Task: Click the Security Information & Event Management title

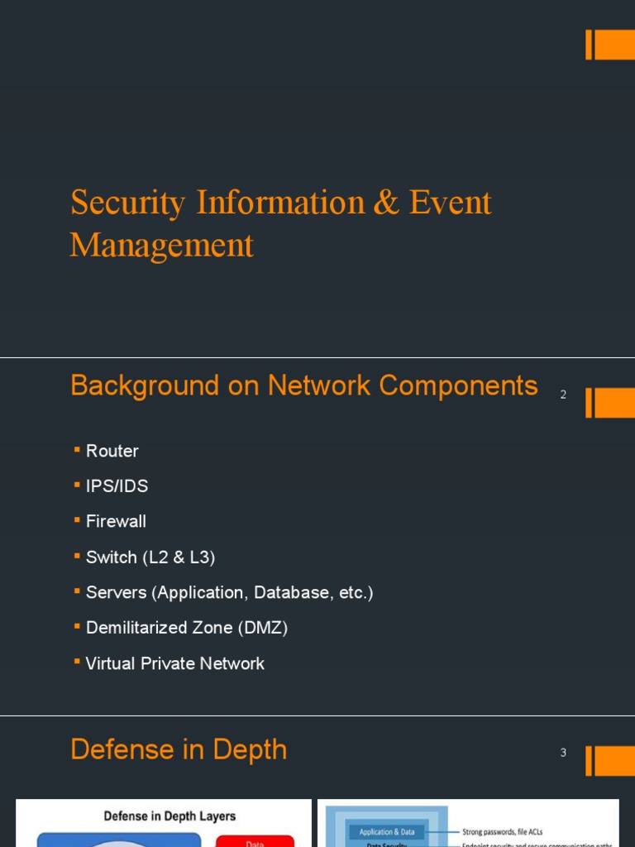Action: pos(281,223)
